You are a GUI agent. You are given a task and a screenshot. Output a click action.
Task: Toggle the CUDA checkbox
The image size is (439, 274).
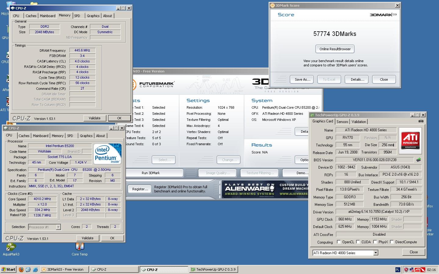pyautogui.click(x=358, y=242)
